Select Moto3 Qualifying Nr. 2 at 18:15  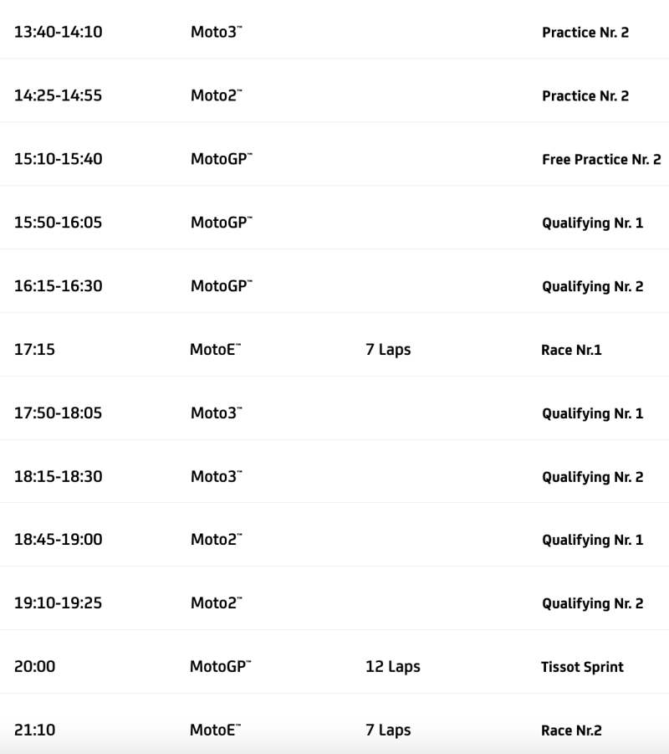pos(592,477)
